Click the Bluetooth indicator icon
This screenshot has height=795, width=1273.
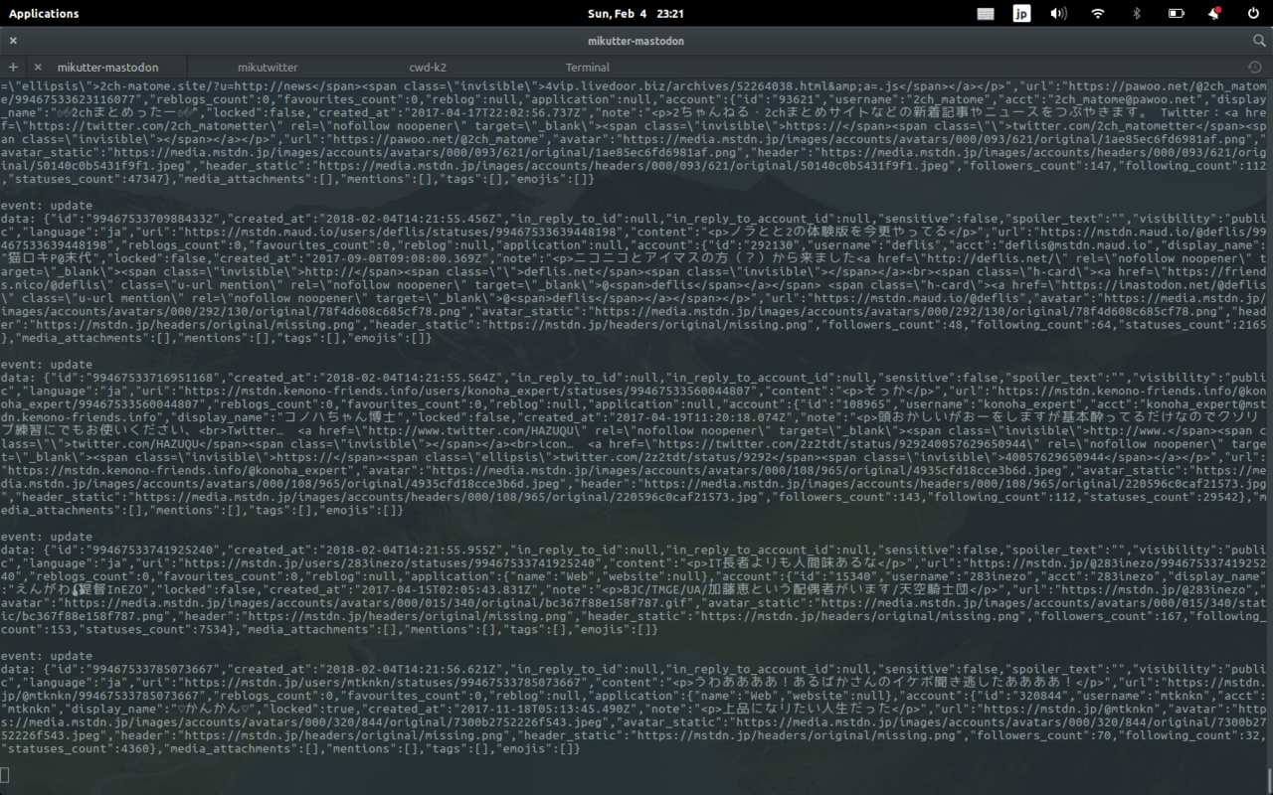point(1137,14)
